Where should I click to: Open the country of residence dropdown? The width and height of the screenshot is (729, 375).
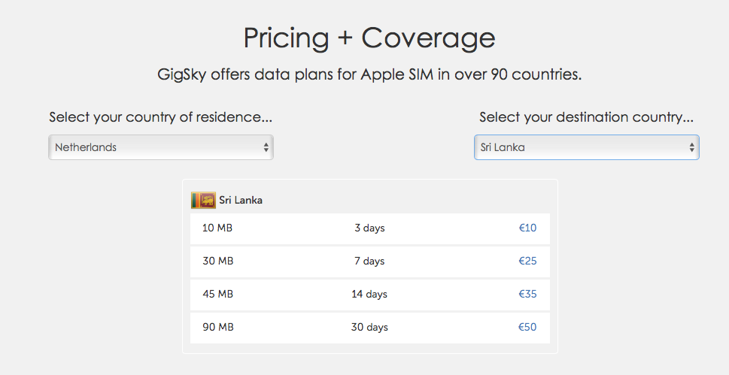(x=161, y=147)
